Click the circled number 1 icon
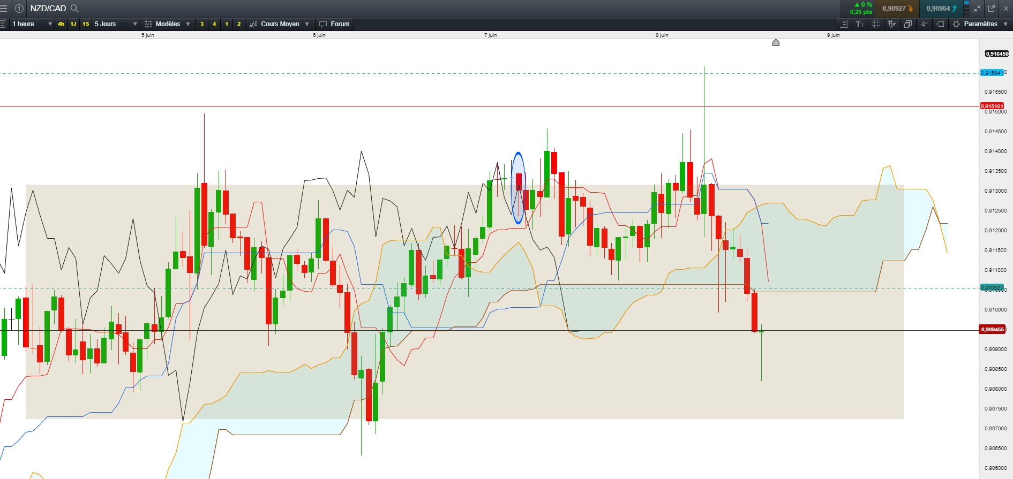The height and width of the screenshot is (479, 1013). [x=19, y=9]
